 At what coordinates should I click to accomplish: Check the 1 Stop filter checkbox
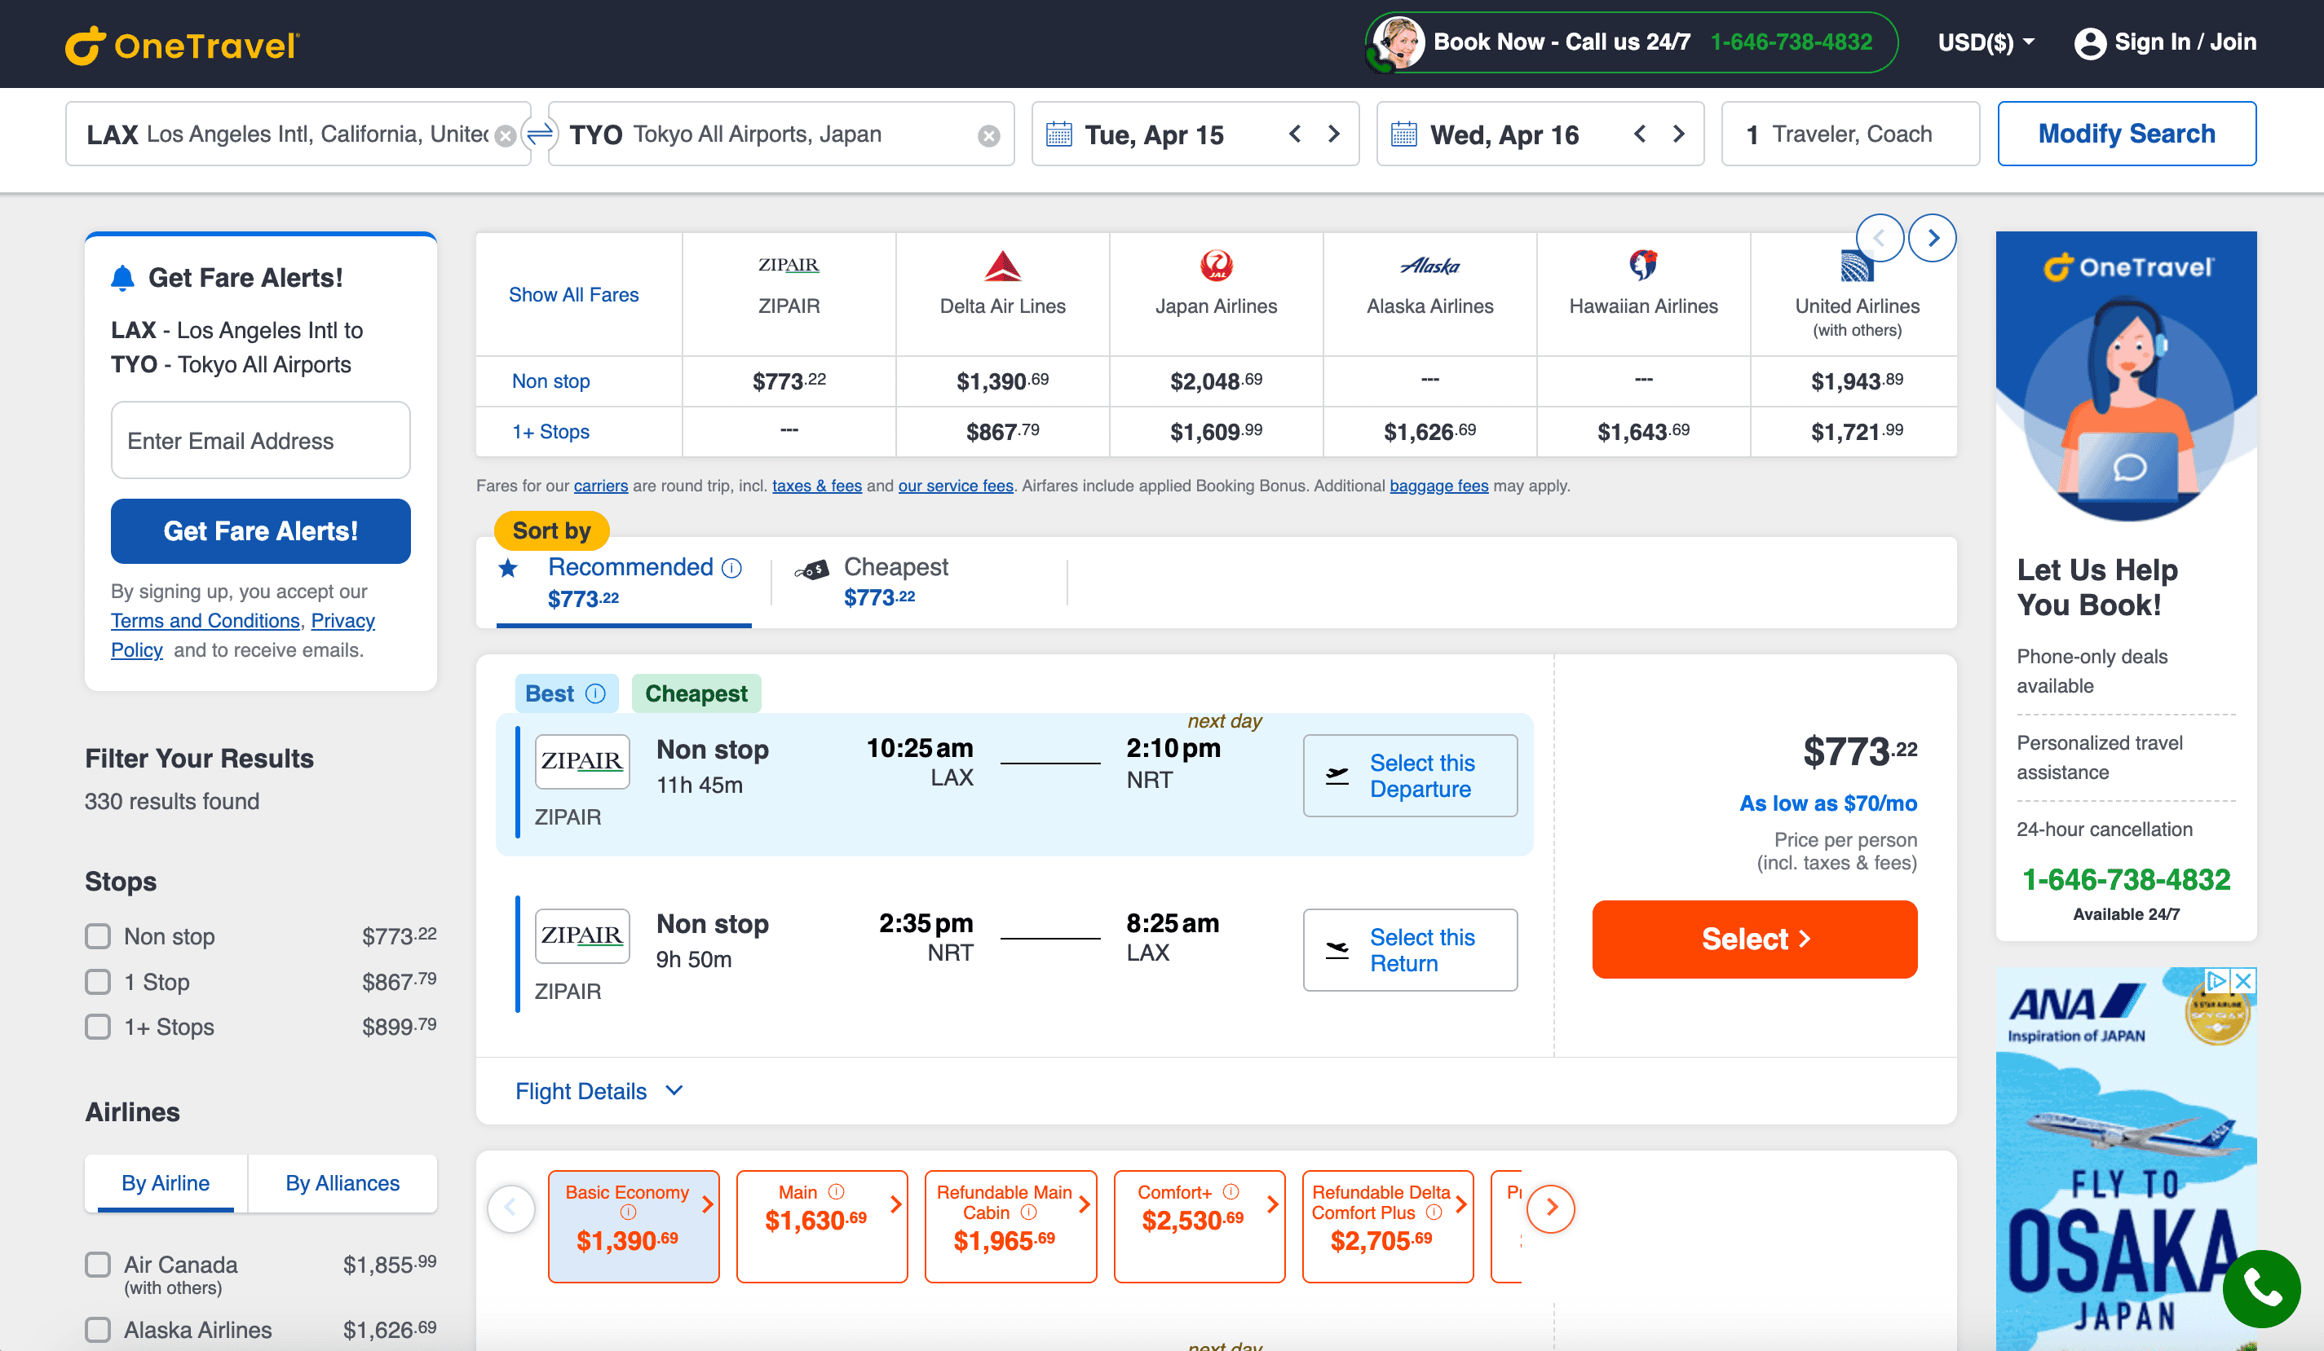point(98,983)
